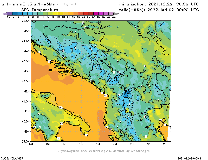
Task: Click the model title 'wrf-nmmE_v3.9.1-e3km'
Action: [28, 4]
